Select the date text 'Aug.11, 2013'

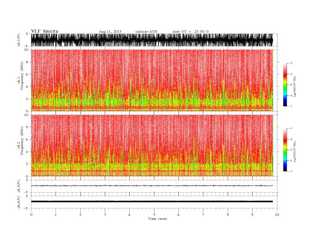point(110,32)
